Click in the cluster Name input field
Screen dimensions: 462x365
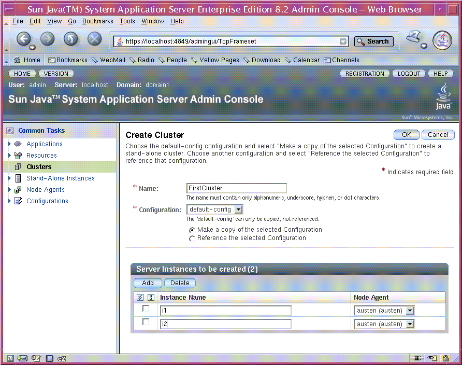[x=236, y=188]
